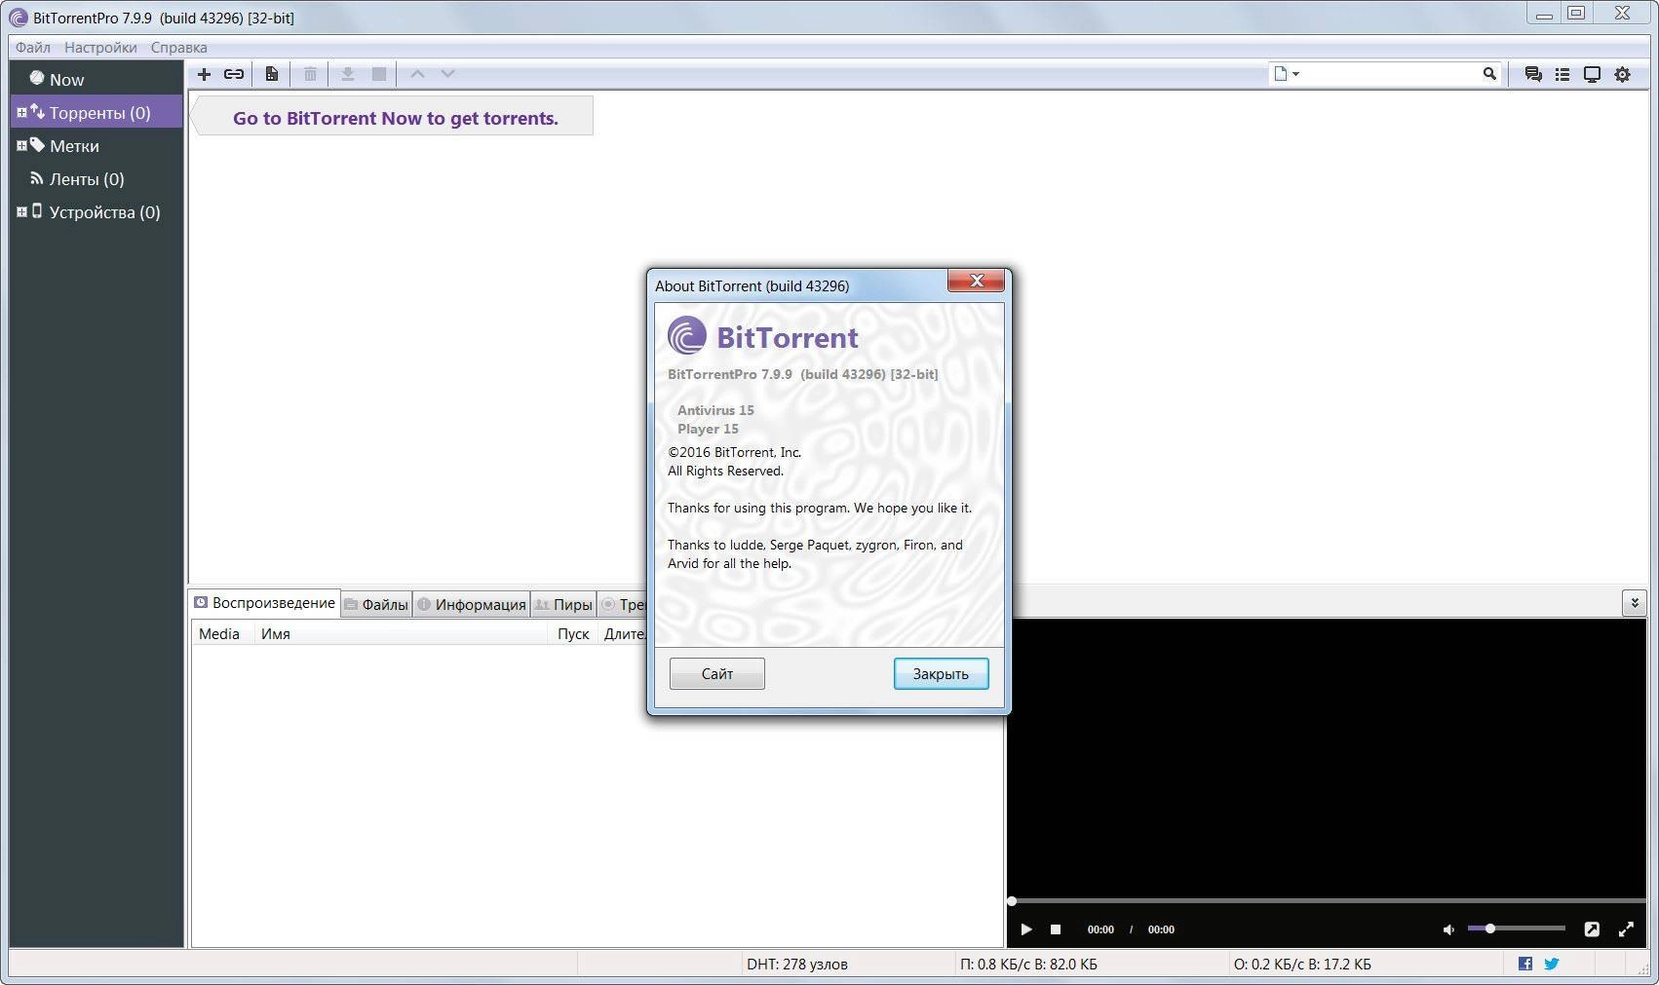Add a torrent with the plus icon

204,74
